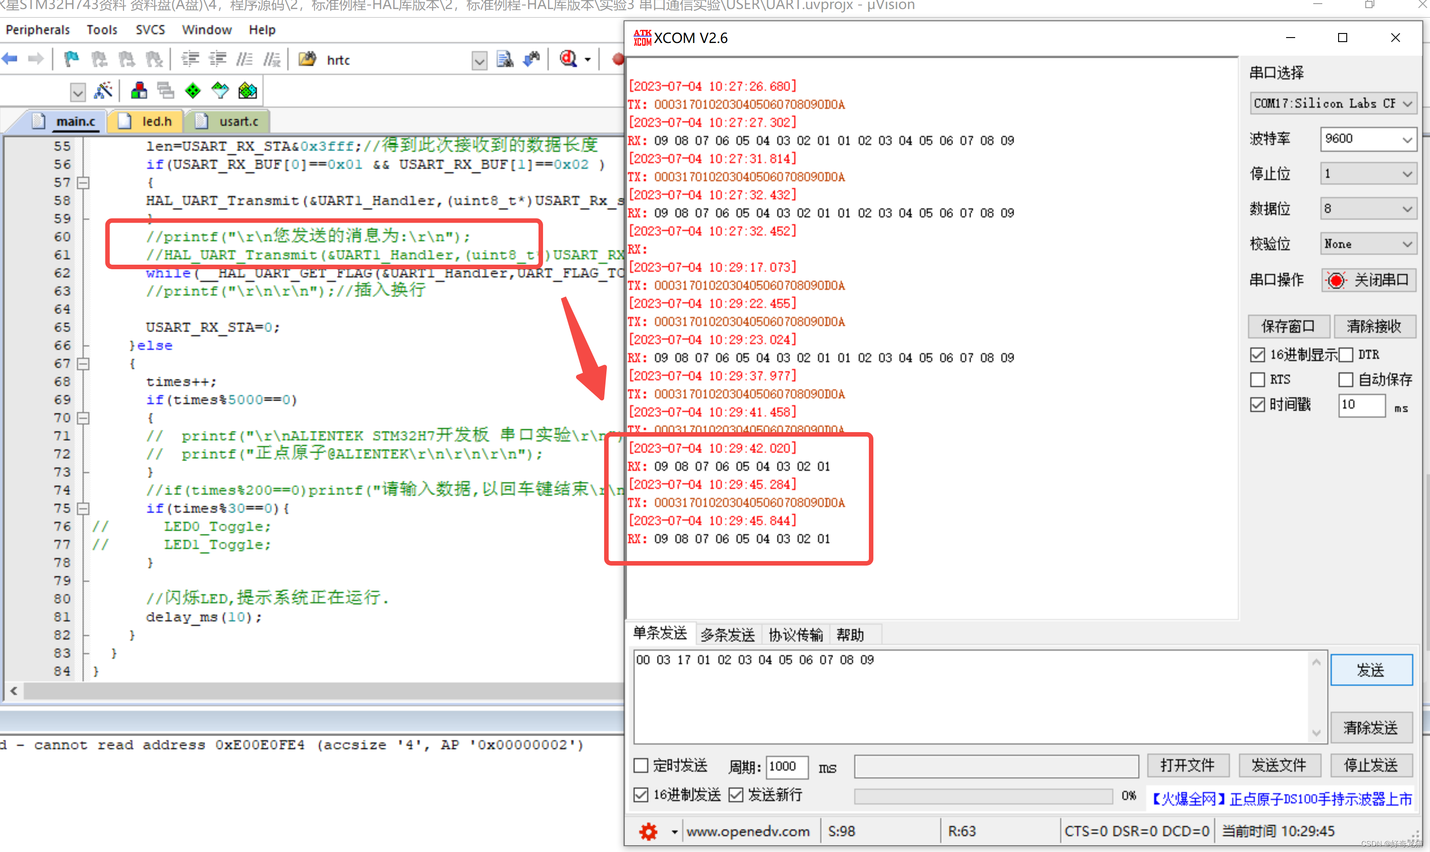Click the Incremental Find binoculars icon
This screenshot has width=1430, height=852.
coord(532,59)
